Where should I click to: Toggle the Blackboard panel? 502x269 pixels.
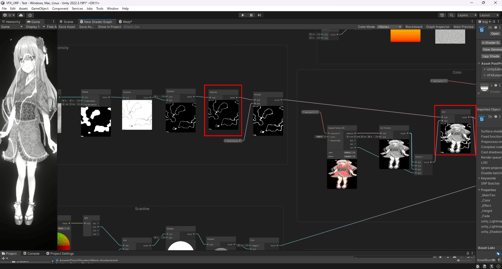(x=414, y=27)
